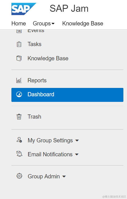Open the Trash sidebar link
Screen dimensions: 127x199
(35, 117)
